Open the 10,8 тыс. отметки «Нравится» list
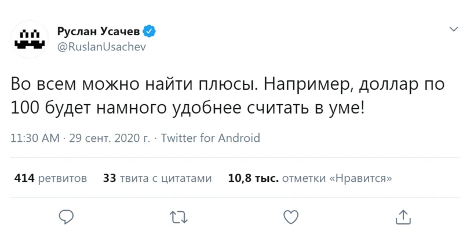 coord(310,178)
